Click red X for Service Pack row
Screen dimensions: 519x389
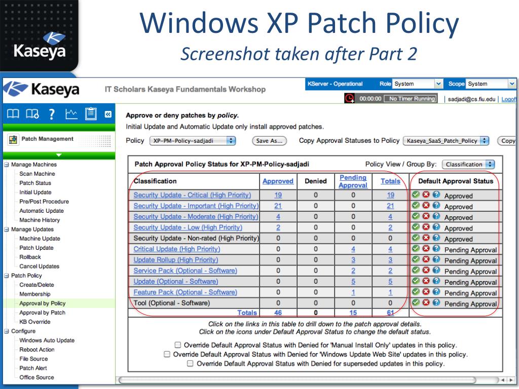coord(426,270)
